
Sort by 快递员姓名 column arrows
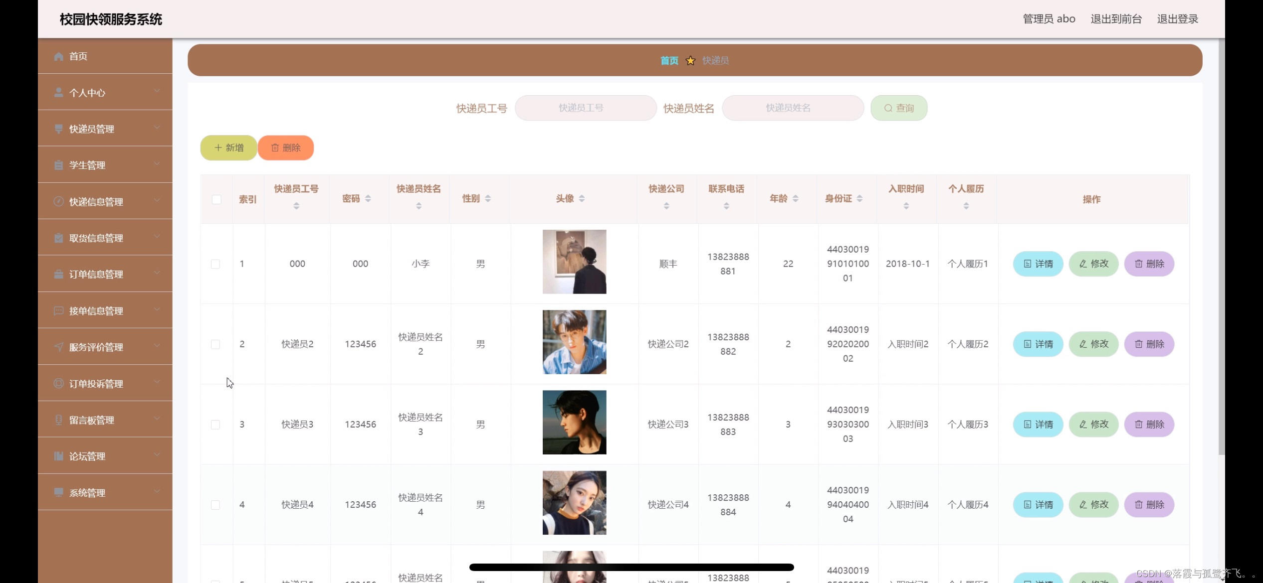(419, 206)
